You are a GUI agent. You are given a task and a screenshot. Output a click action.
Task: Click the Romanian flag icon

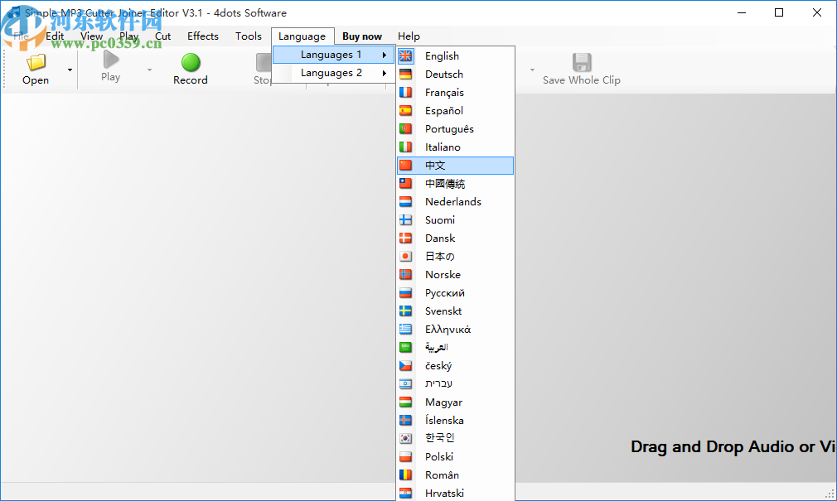tap(406, 475)
